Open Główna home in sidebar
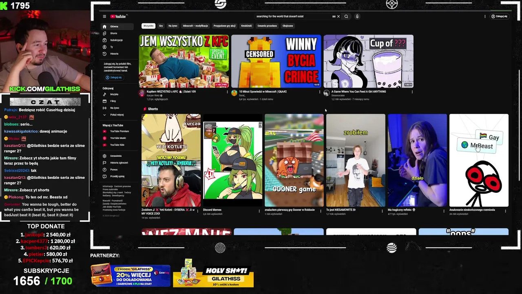The height and width of the screenshot is (294, 522). [x=117, y=27]
